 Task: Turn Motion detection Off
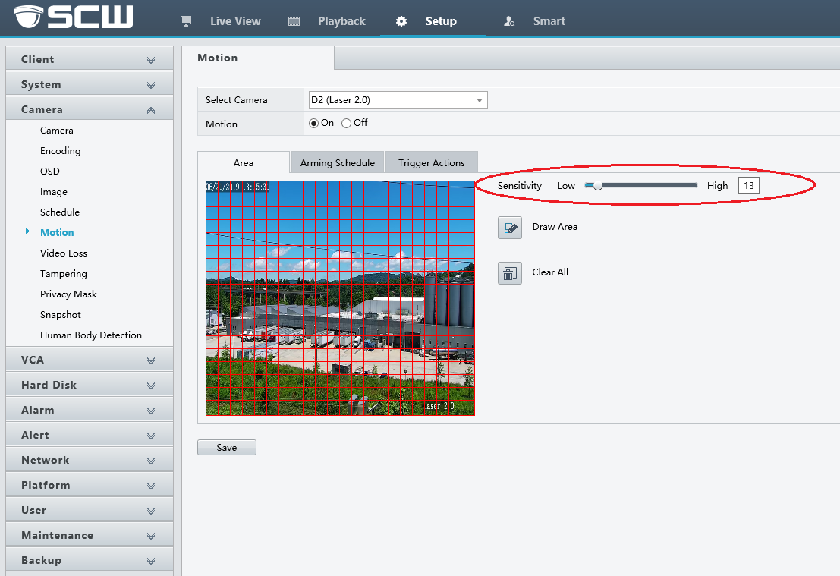point(347,123)
